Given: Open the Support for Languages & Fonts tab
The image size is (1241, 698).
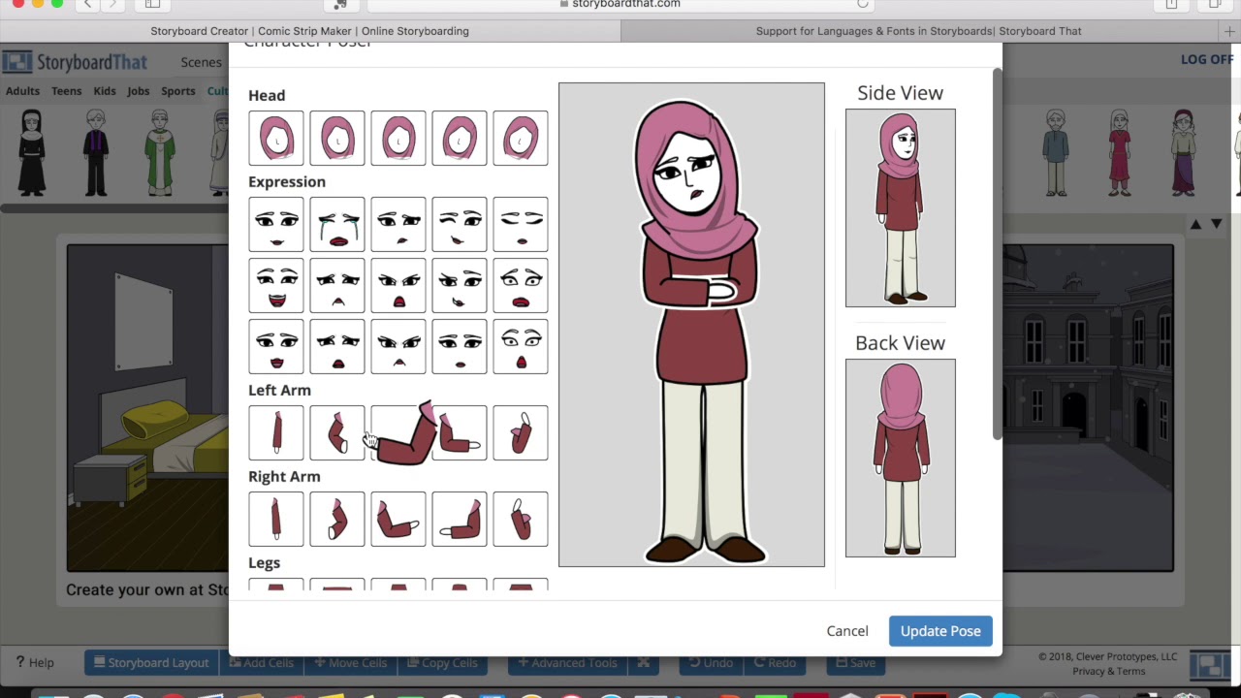Looking at the screenshot, I should tap(918, 31).
